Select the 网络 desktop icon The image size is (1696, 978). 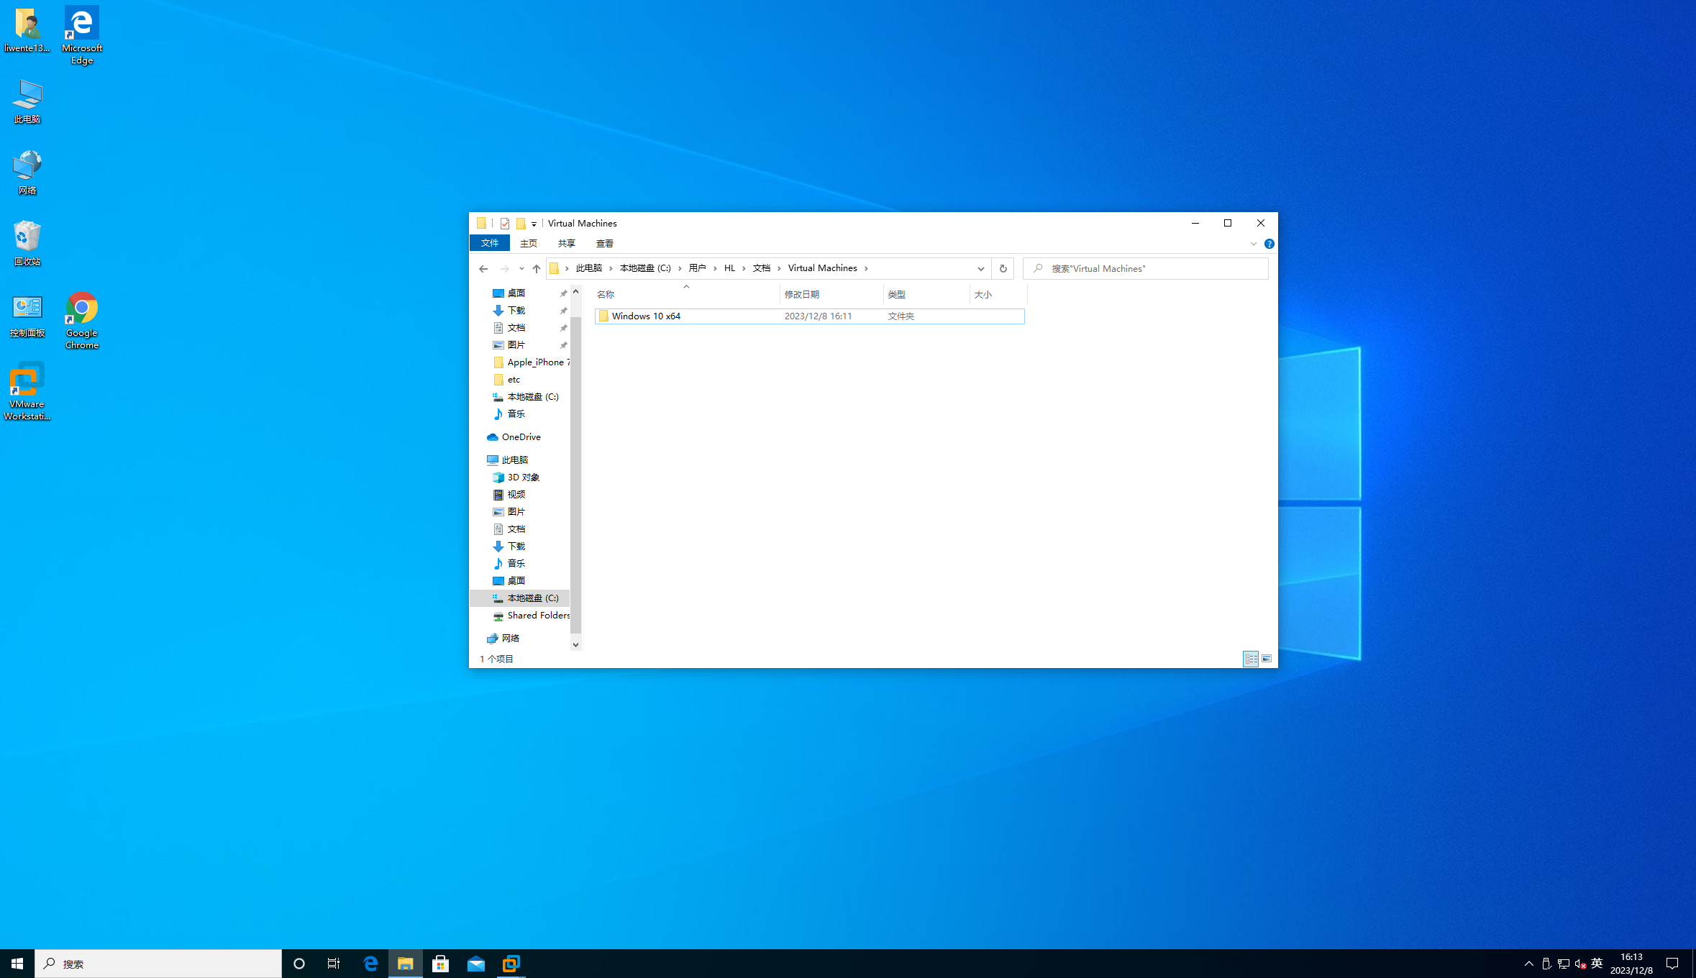[27, 173]
